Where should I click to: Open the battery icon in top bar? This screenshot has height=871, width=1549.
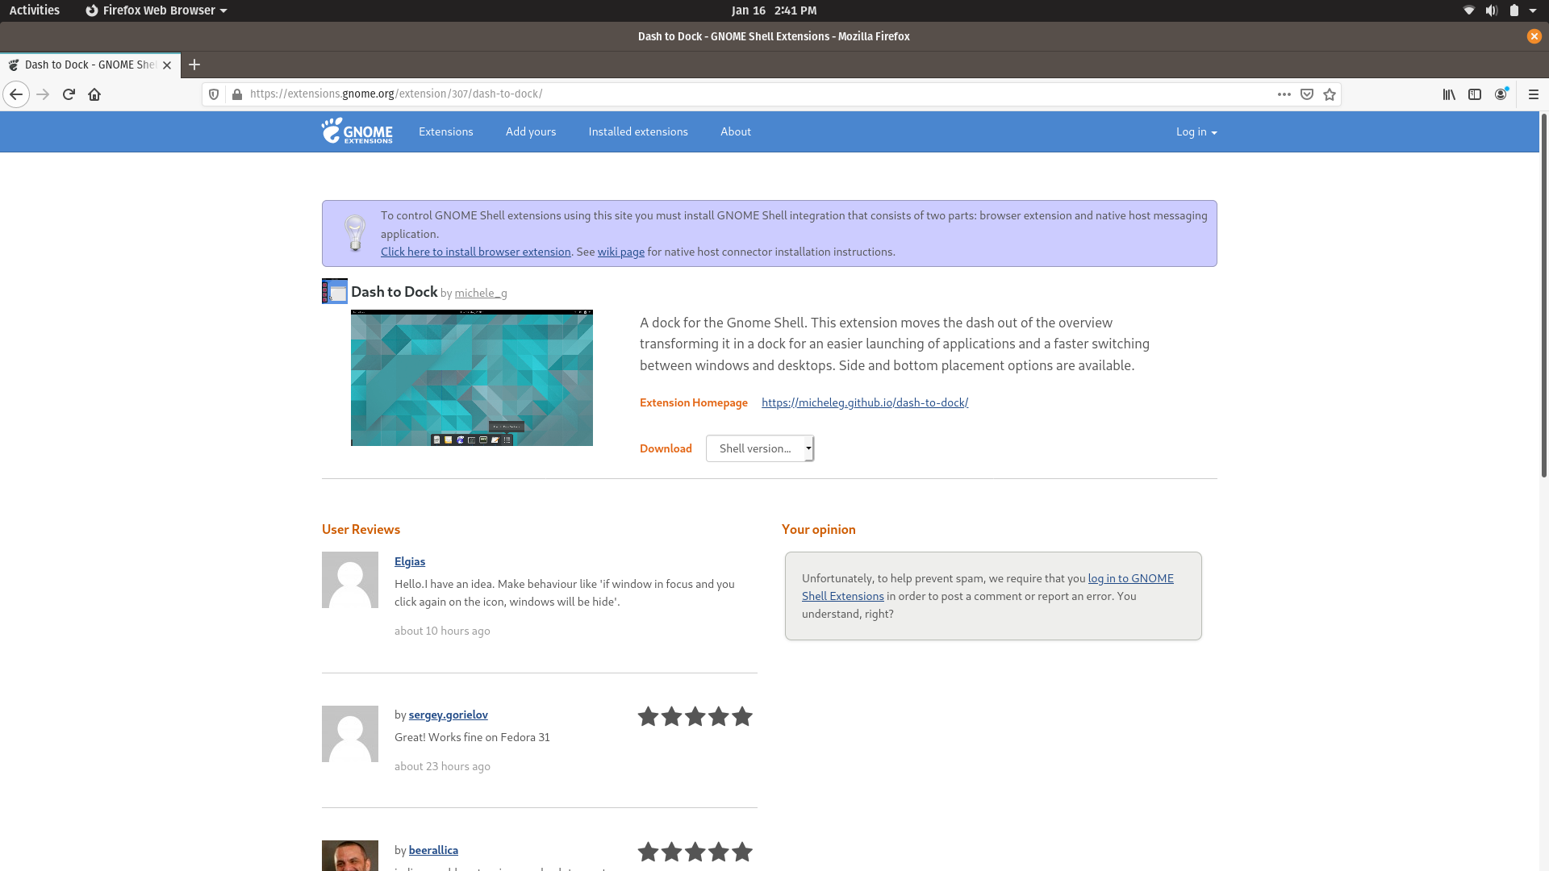click(x=1514, y=10)
